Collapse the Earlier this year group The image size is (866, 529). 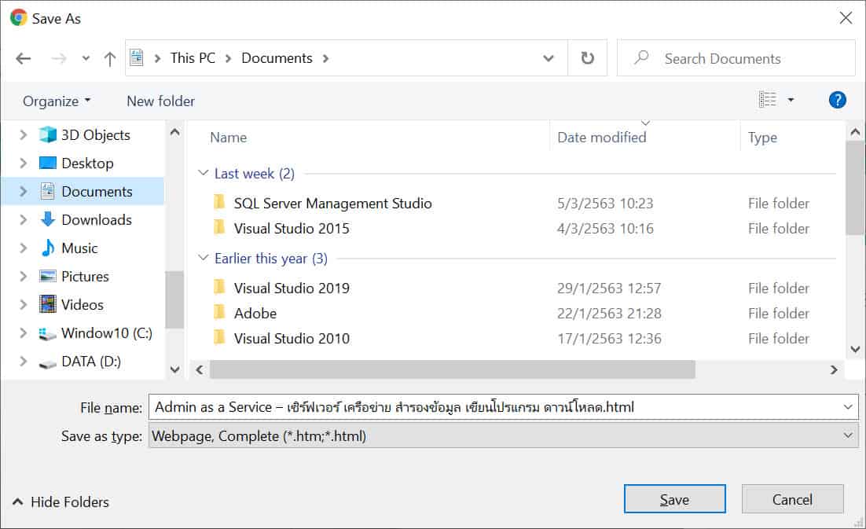(x=203, y=258)
